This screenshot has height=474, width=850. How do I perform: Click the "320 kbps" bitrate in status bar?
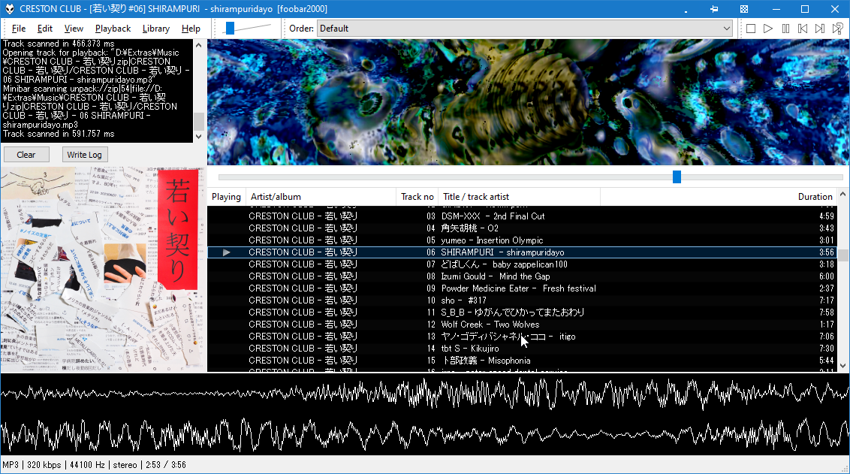point(44,465)
